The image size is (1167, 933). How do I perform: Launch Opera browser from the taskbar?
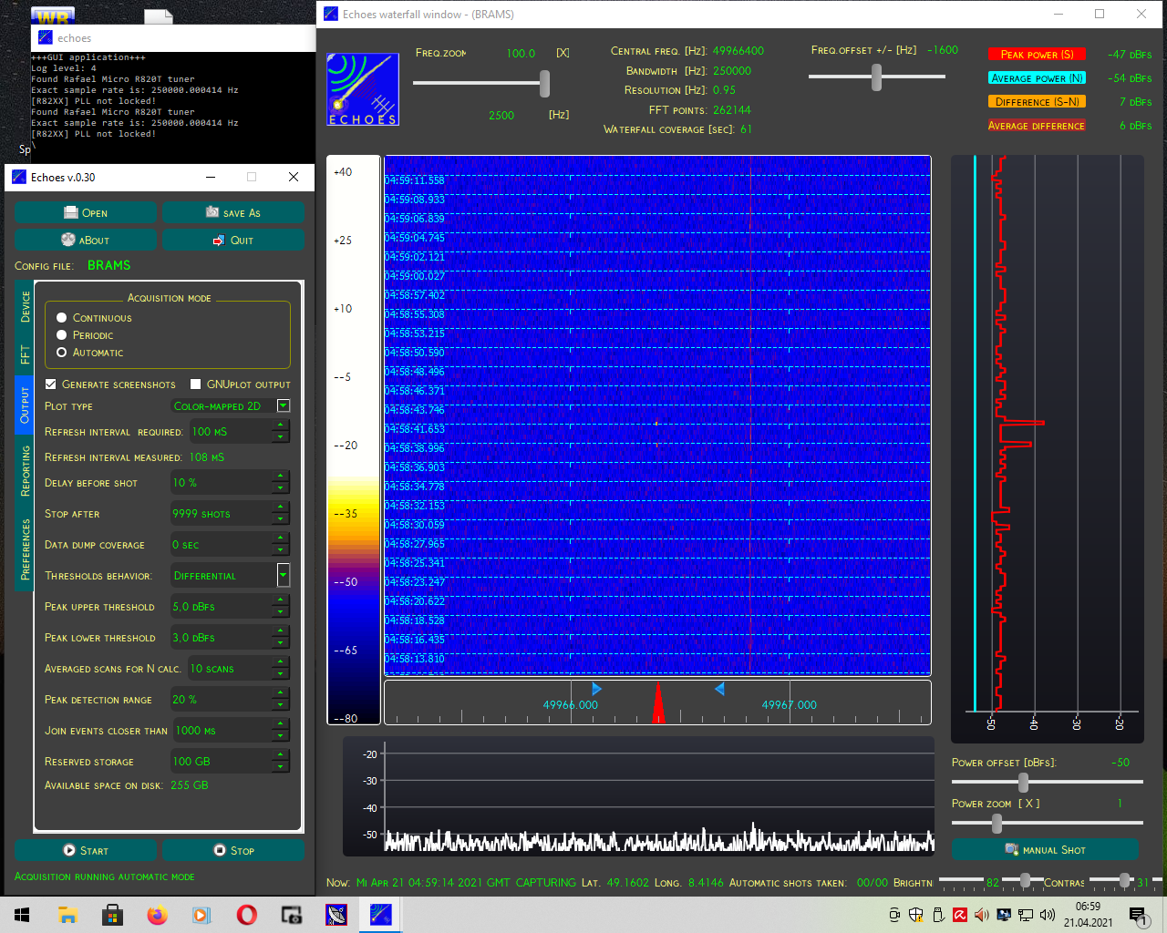click(x=246, y=915)
